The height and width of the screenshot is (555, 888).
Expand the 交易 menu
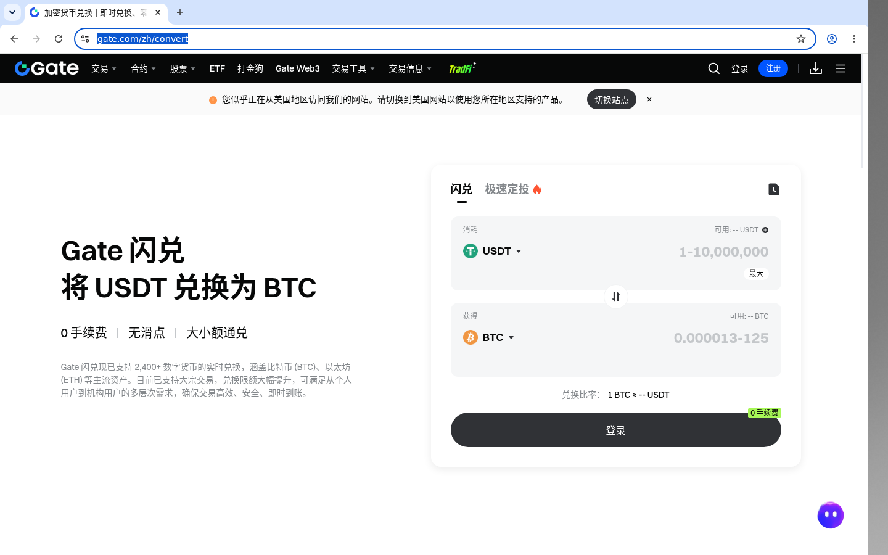coord(104,68)
